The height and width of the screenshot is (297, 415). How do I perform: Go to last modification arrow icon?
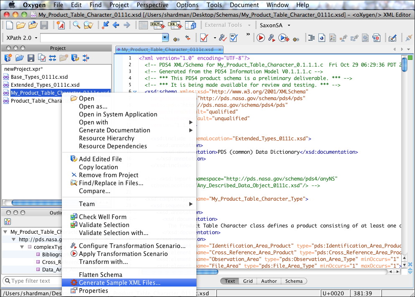[106, 25]
